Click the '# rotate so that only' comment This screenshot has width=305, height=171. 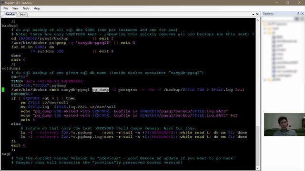tap(109, 128)
